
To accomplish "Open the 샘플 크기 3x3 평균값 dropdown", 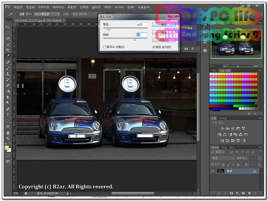I will coord(47,14).
